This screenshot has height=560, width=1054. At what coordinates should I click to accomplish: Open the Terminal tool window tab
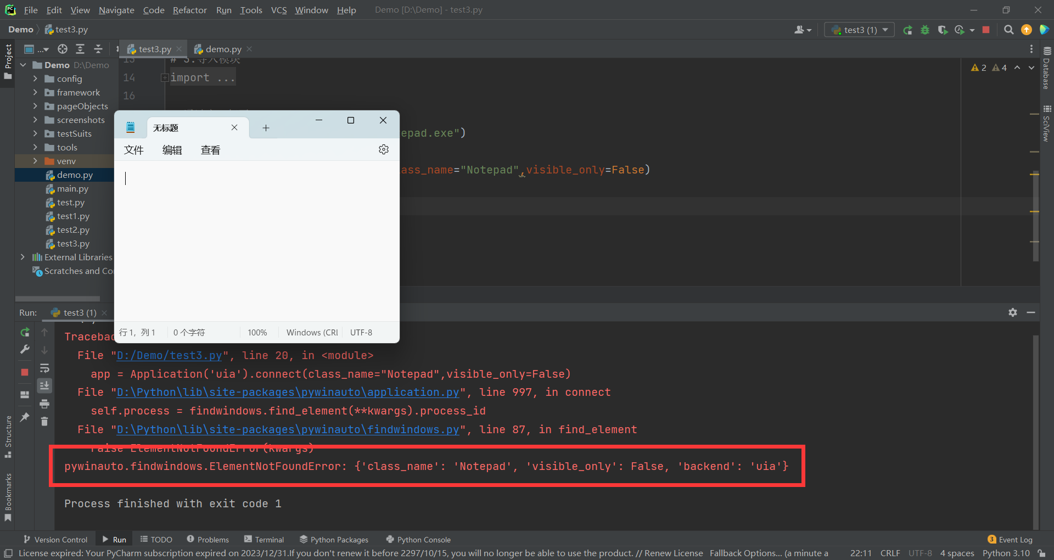tap(263, 540)
